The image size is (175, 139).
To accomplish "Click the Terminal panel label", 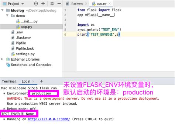I will pos(9,81).
